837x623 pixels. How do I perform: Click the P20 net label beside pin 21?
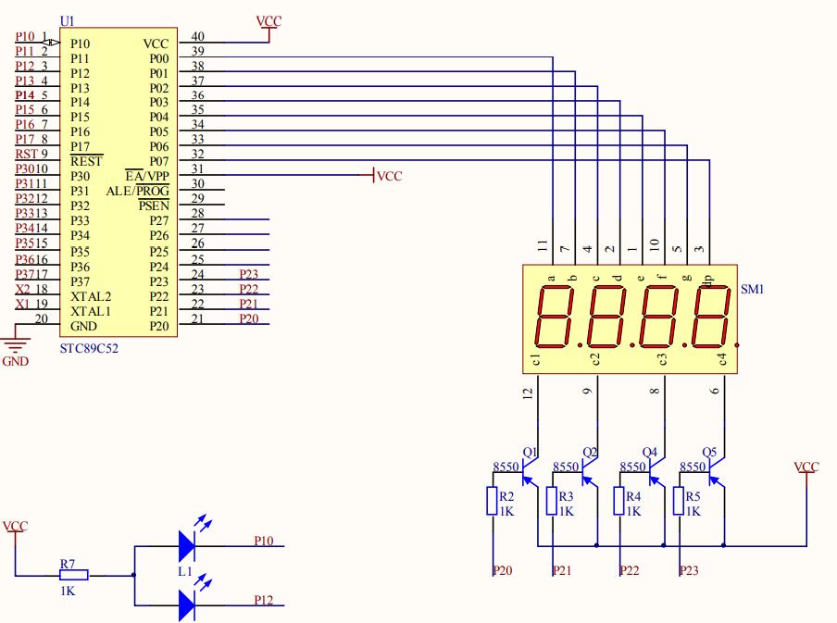(x=249, y=318)
